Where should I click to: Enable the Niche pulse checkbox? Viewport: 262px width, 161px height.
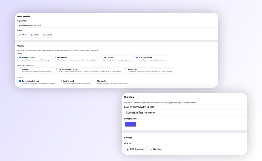click(95, 81)
